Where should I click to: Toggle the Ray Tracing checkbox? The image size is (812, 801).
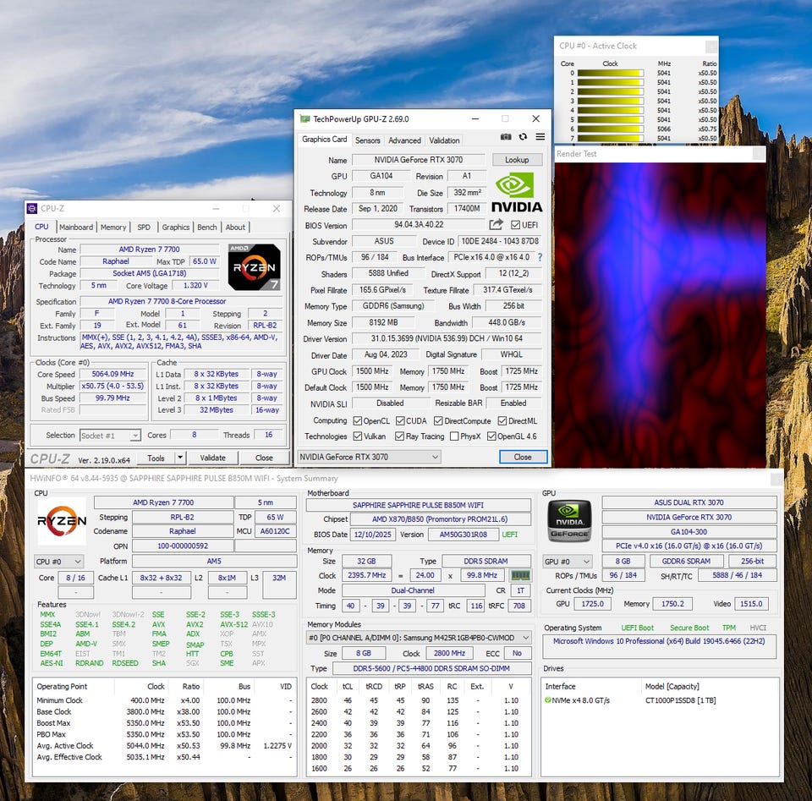coord(399,436)
